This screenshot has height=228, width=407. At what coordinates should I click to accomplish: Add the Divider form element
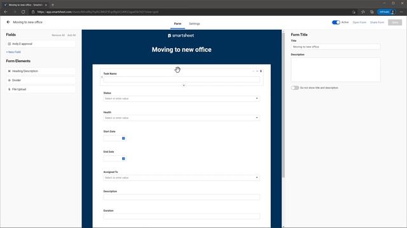click(41, 80)
